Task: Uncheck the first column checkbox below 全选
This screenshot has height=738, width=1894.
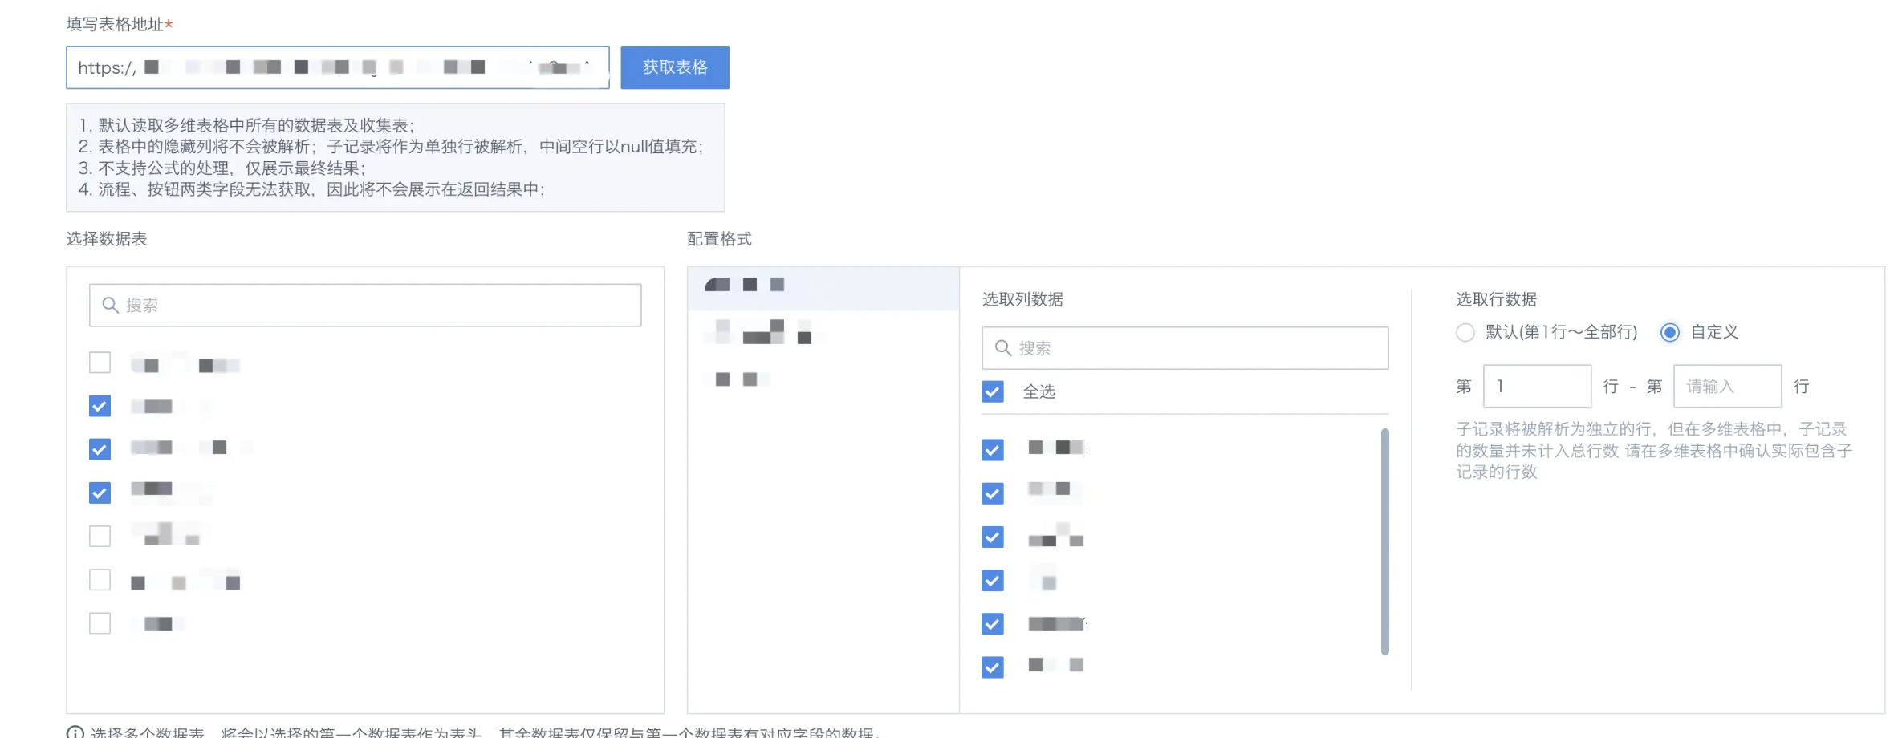Action: (x=993, y=450)
